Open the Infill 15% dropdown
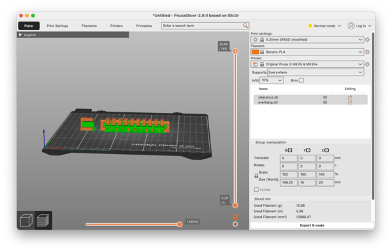Image resolution: width=392 pixels, height=252 pixels. pyautogui.click(x=272, y=80)
